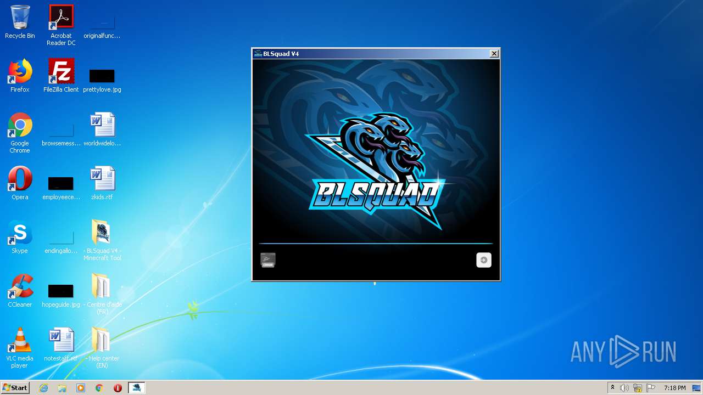Click Show desktop button in taskbar corner
703x395 pixels.
coord(696,388)
